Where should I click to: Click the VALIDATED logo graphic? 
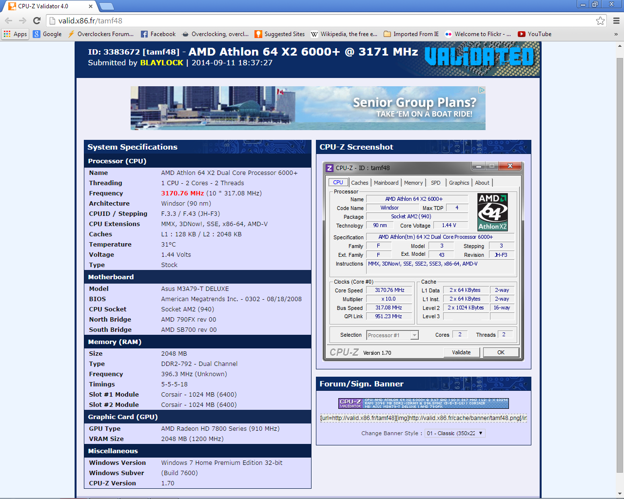[479, 57]
